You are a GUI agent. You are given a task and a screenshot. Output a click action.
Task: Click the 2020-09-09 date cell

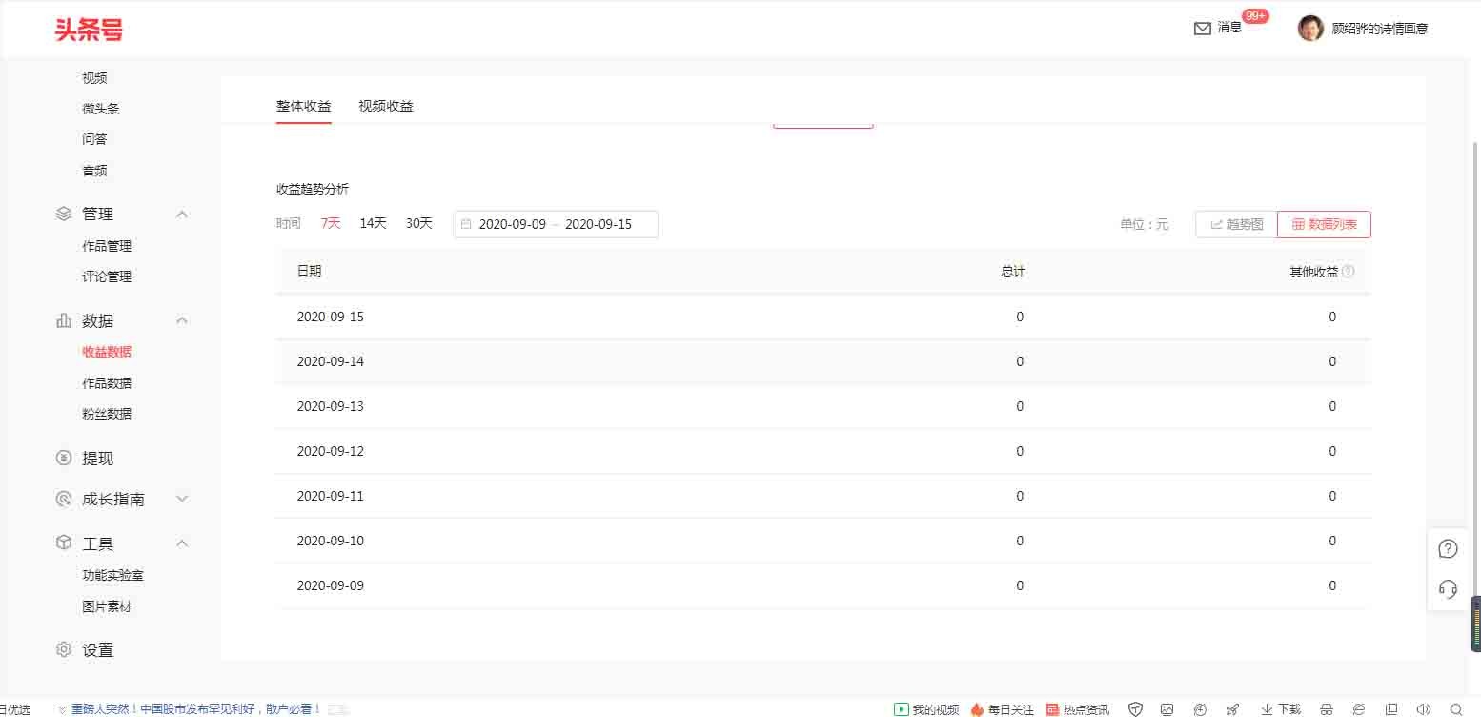click(x=331, y=585)
